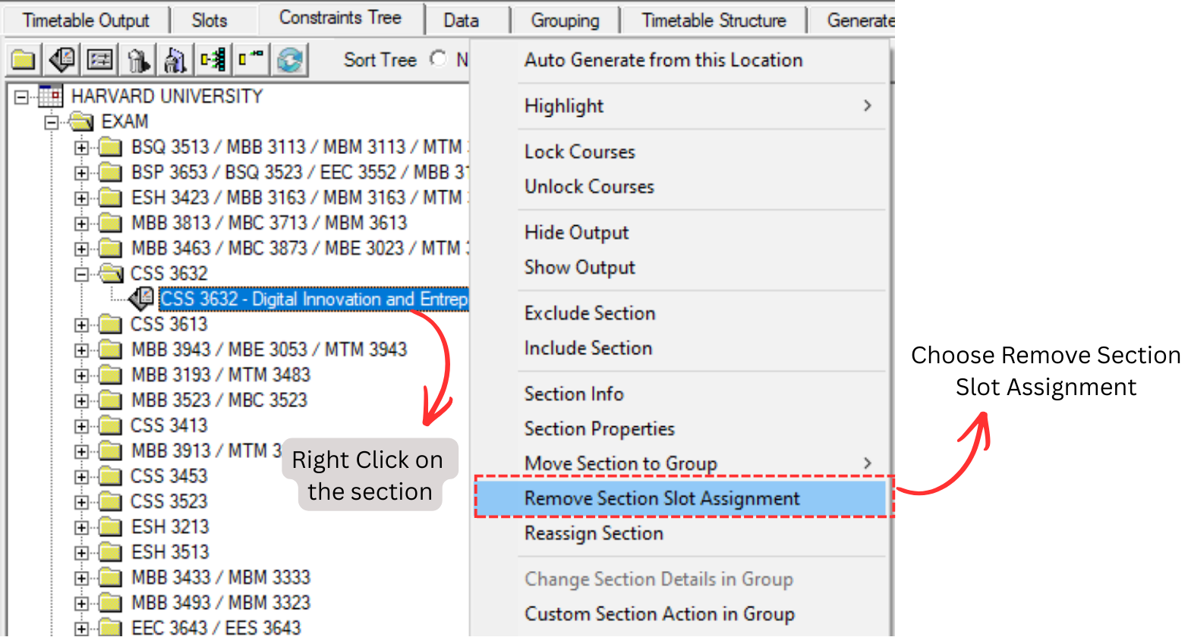Click folder icon beside CSS 3453
Image resolution: width=1188 pixels, height=637 pixels.
coord(111,476)
